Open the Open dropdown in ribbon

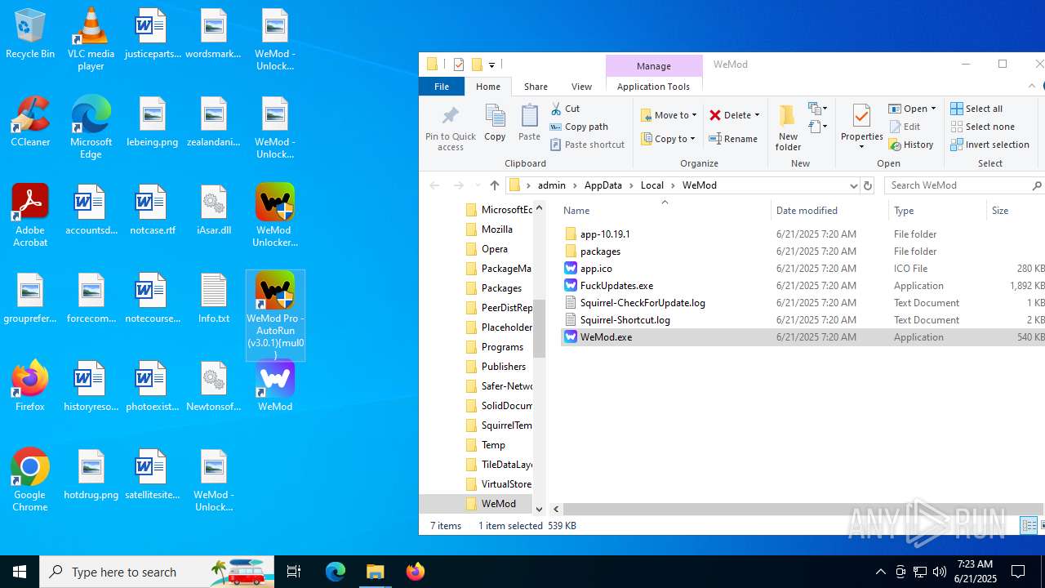pos(912,109)
